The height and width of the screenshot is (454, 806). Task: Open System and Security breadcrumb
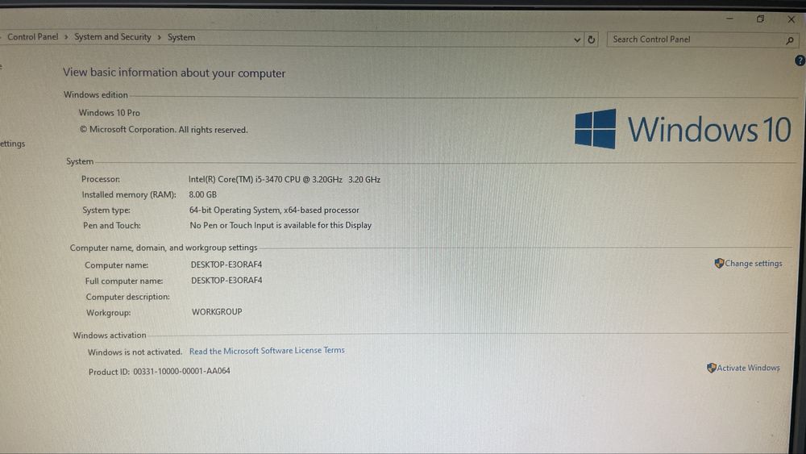pos(113,37)
